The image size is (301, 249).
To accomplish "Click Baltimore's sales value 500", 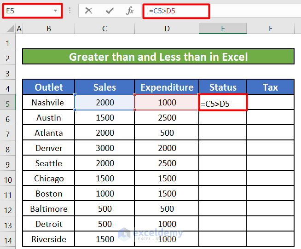I will point(104,208).
